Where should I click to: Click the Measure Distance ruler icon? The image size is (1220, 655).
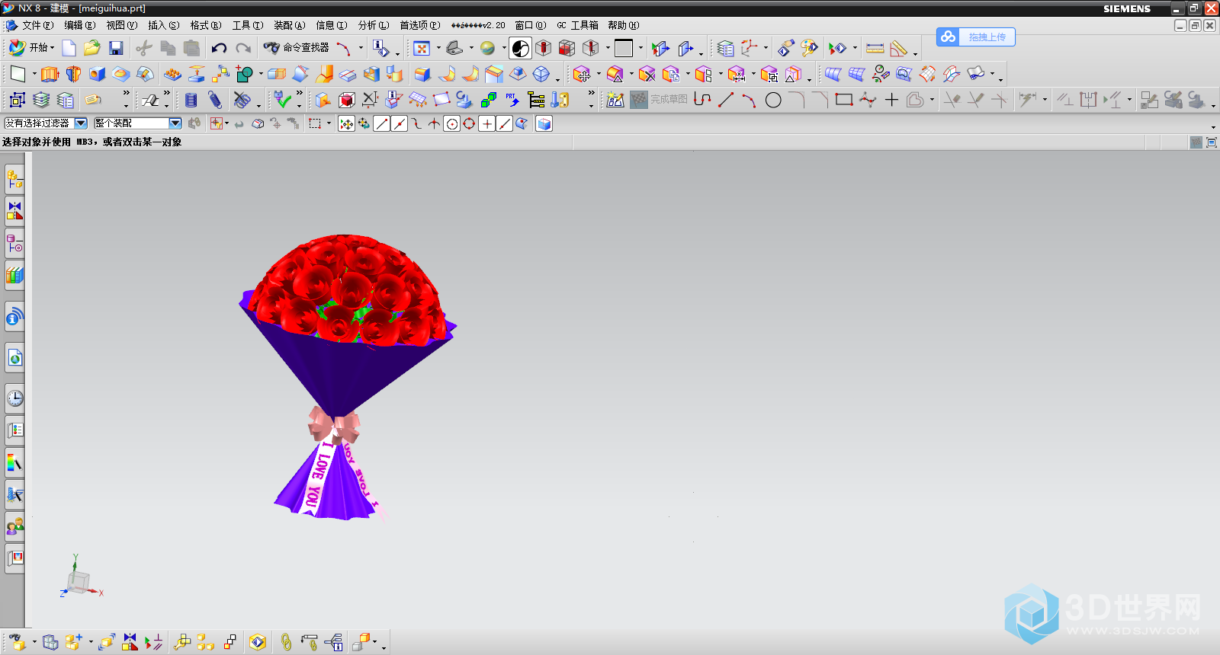click(875, 48)
